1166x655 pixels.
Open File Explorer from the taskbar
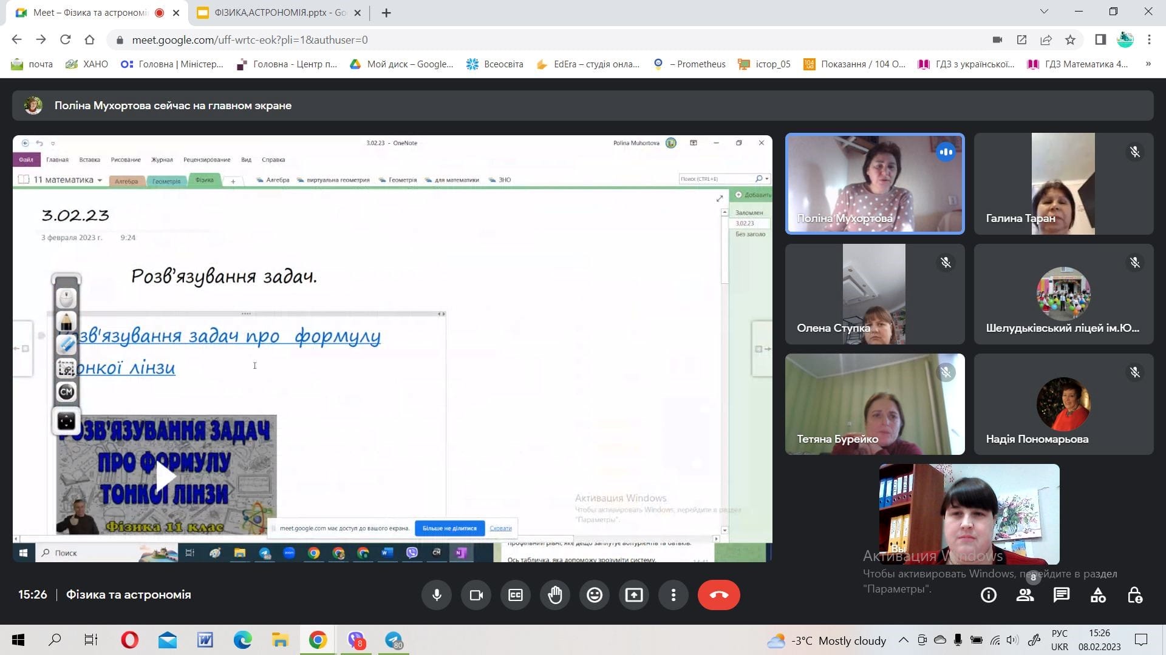pyautogui.click(x=280, y=640)
